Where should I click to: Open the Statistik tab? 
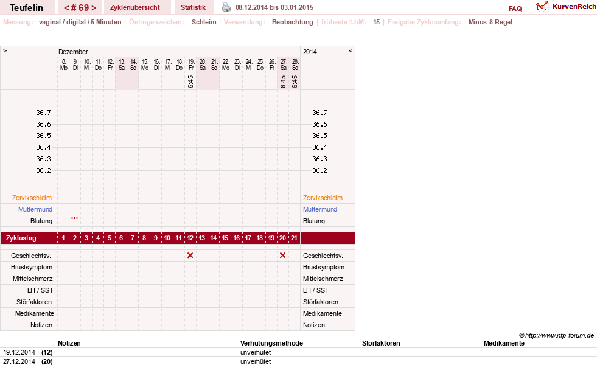click(x=193, y=7)
